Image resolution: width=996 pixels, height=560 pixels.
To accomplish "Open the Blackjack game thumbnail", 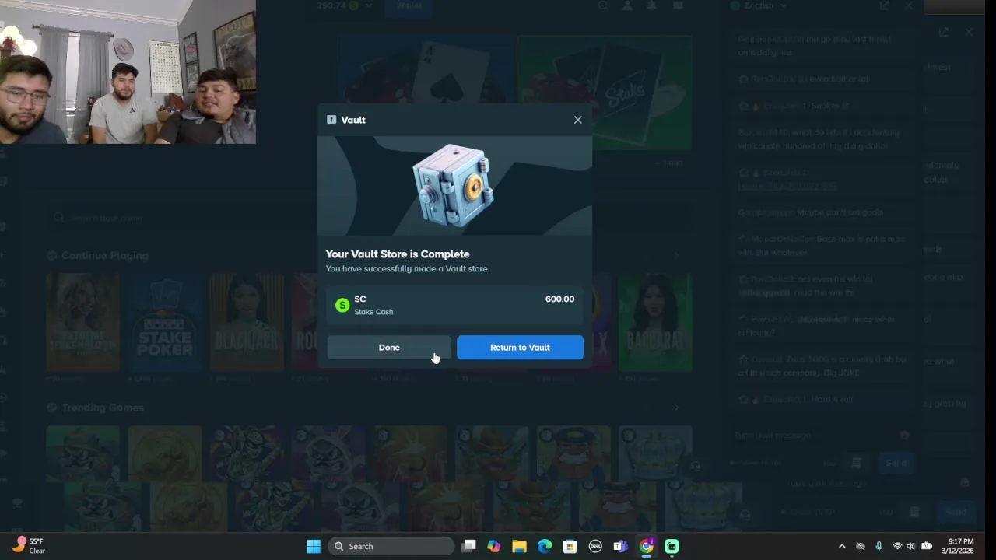I will click(x=247, y=323).
